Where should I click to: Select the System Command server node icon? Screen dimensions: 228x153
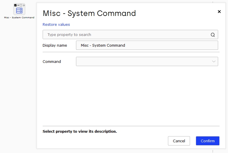click(x=19, y=11)
